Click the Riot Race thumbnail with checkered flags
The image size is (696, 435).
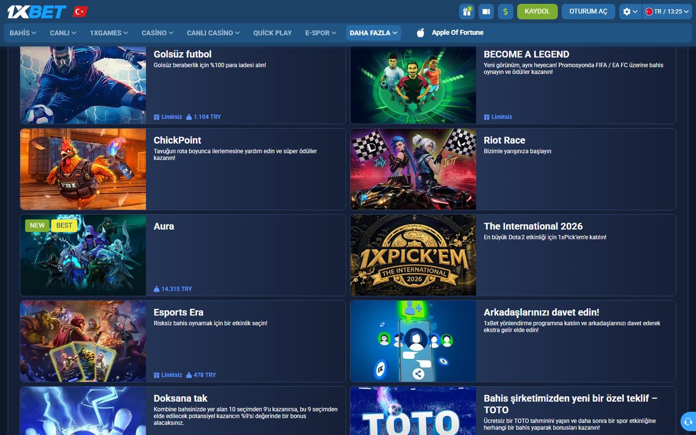pyautogui.click(x=413, y=169)
